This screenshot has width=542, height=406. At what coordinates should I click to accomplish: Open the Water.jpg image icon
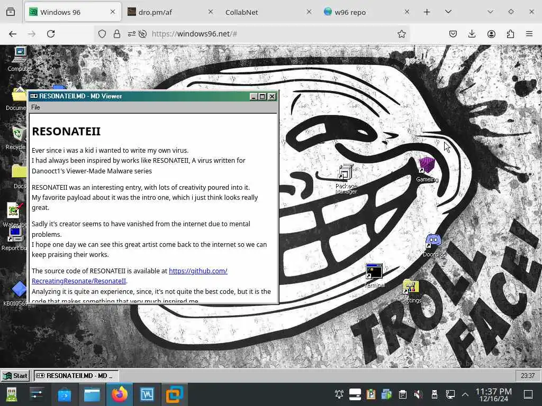tap(14, 215)
